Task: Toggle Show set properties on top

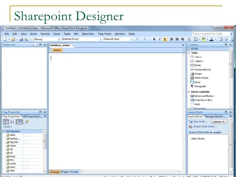Action: (19, 122)
